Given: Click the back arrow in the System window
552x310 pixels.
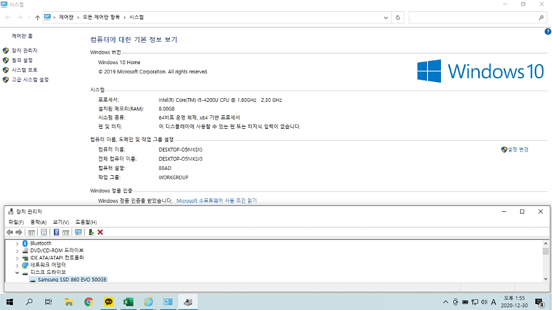Looking at the screenshot, I should point(8,17).
